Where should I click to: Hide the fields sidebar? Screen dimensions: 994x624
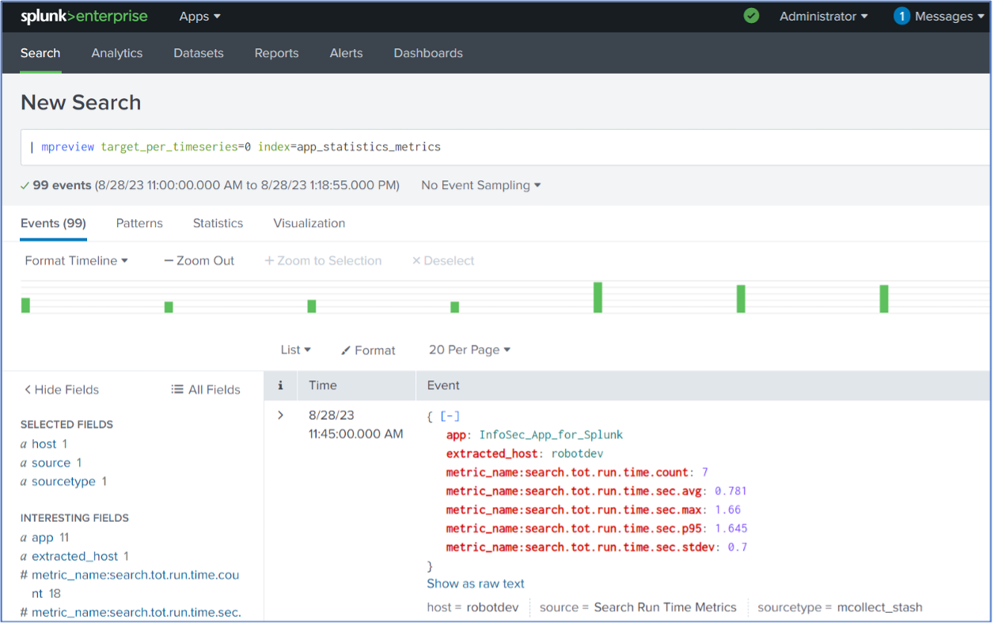click(61, 389)
